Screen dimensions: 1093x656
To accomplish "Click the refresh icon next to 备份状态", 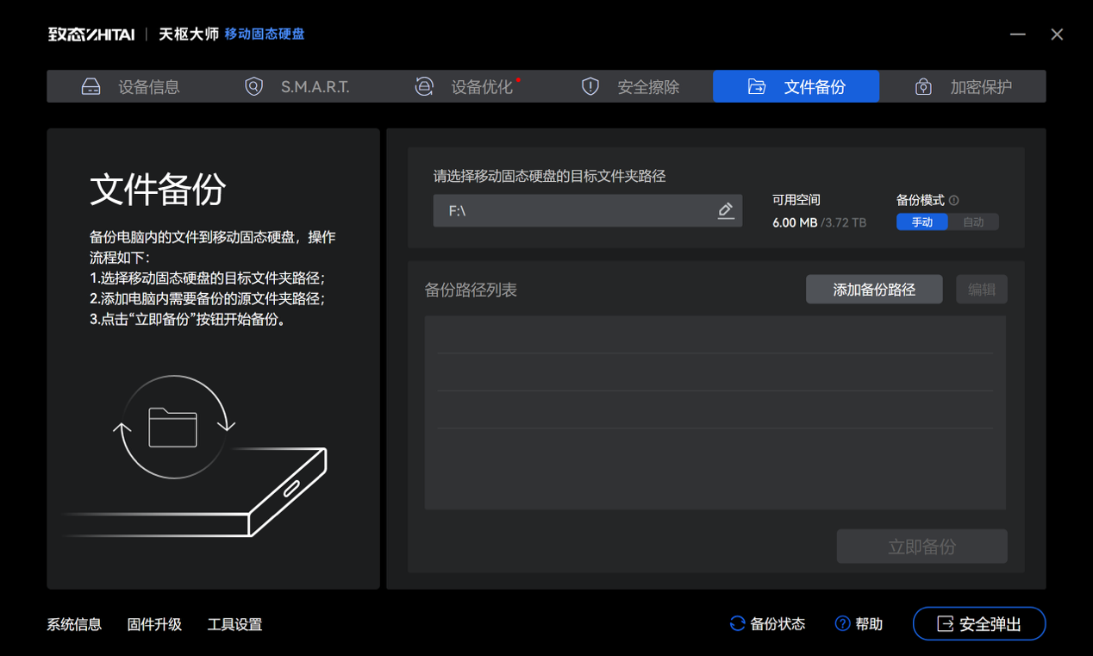I will point(737,623).
